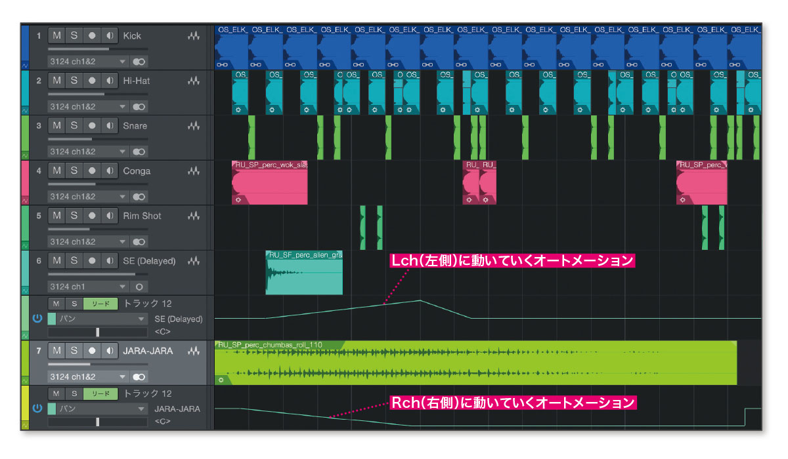Image resolution: width=788 pixels, height=459 pixels.
Task: Click リード button on SE (Delayed) automation lane
Action: 100,304
